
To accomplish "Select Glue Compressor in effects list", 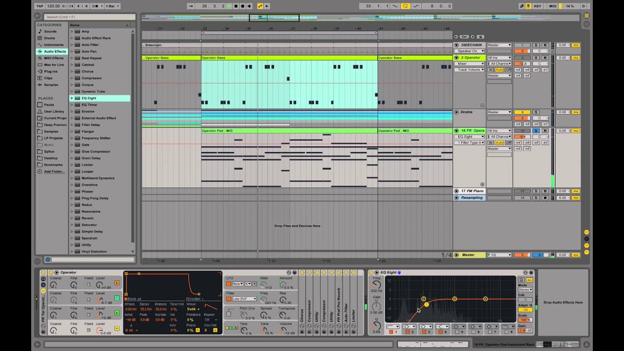I will point(96,152).
